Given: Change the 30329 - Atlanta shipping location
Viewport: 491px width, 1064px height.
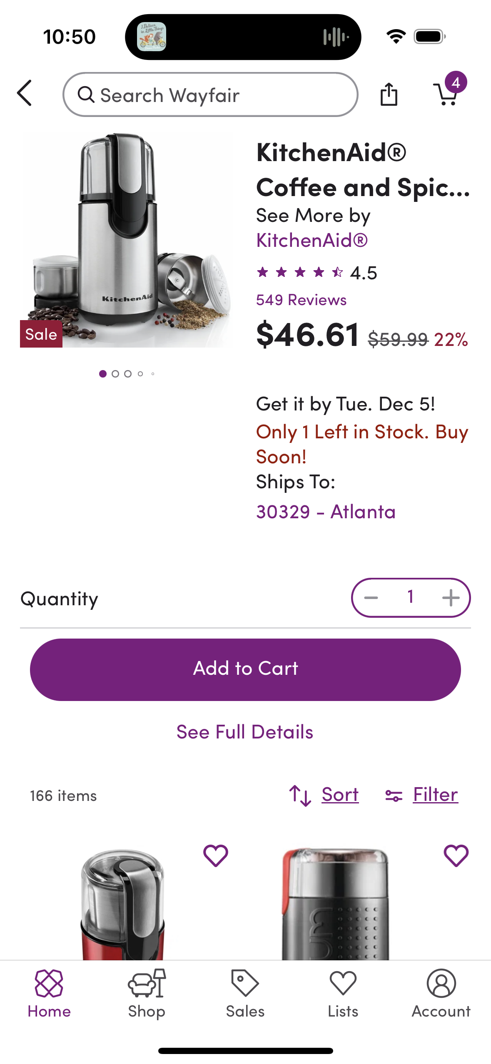Looking at the screenshot, I should (x=326, y=512).
